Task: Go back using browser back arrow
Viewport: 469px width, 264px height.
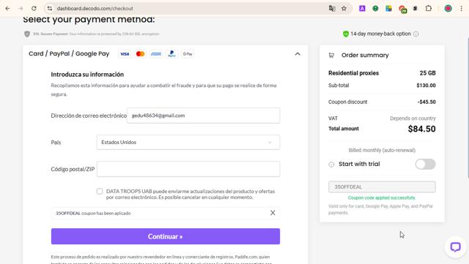Action: (x=7, y=8)
